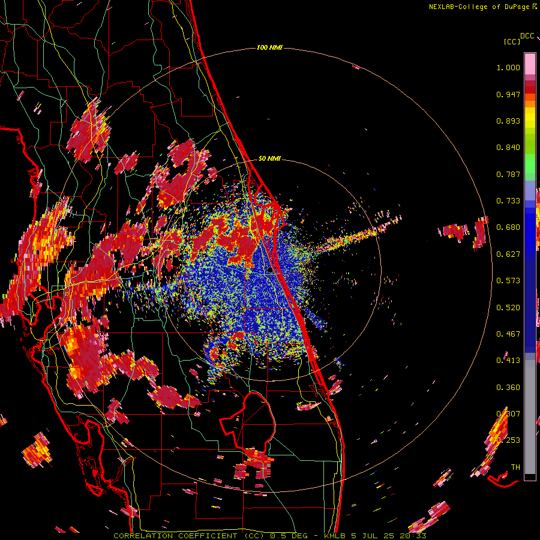Click the gray lower segment of color bar
This screenshot has height=540, width=540.
[x=530, y=417]
